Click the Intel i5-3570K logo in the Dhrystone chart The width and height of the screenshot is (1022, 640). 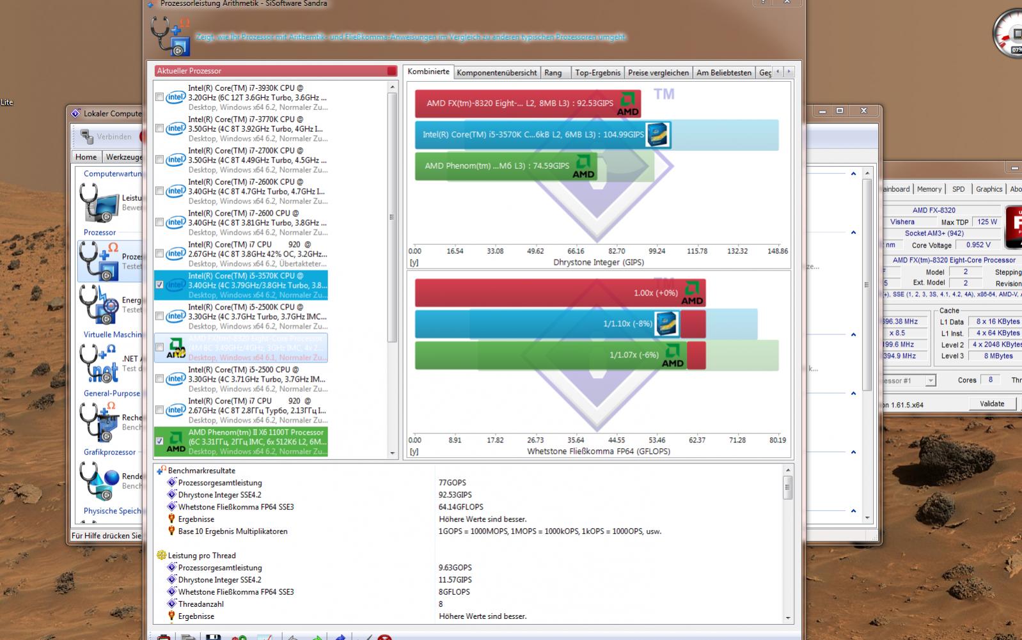point(658,135)
